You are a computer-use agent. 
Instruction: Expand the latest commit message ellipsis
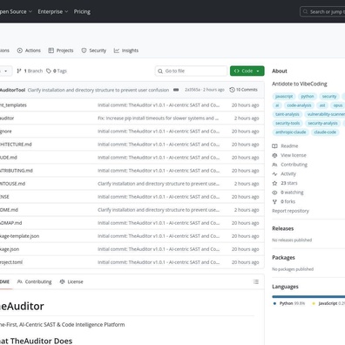click(176, 90)
